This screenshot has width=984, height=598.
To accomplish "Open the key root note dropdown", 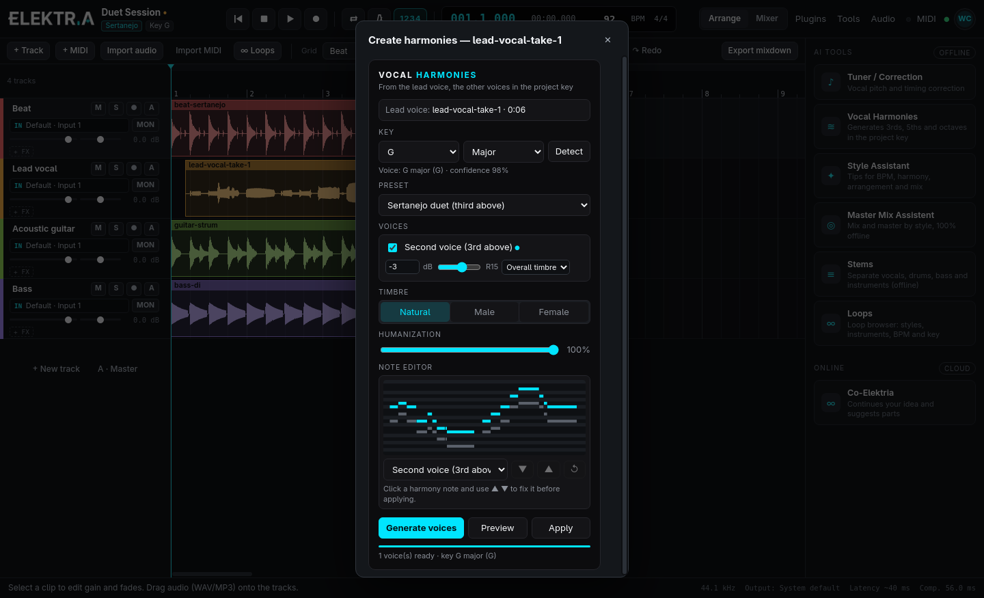I will pos(419,152).
